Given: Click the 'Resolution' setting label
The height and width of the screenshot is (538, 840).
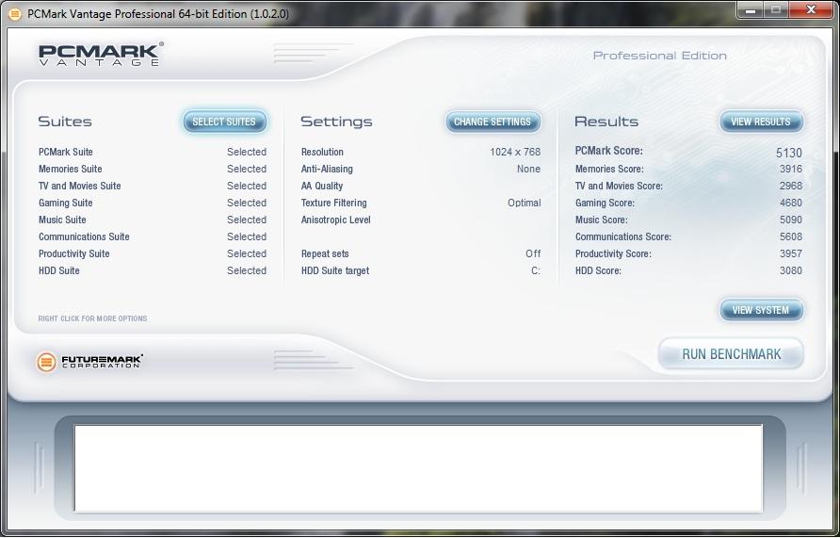Looking at the screenshot, I should (x=322, y=152).
